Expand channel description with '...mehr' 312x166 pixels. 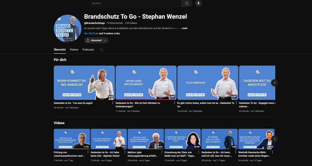coord(184,28)
